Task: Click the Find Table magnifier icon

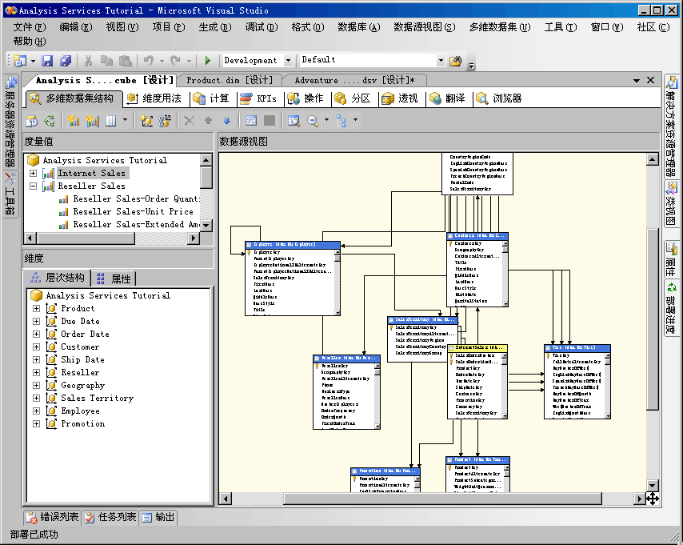Action: [x=294, y=121]
